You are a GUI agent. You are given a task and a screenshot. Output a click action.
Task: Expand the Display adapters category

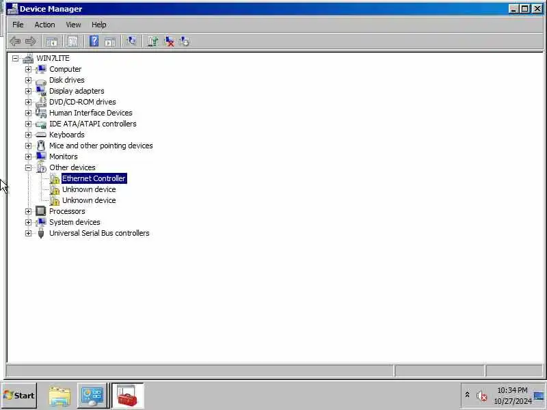[x=28, y=91]
